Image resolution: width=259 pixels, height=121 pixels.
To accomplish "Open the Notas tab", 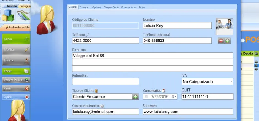I will 142,7.
